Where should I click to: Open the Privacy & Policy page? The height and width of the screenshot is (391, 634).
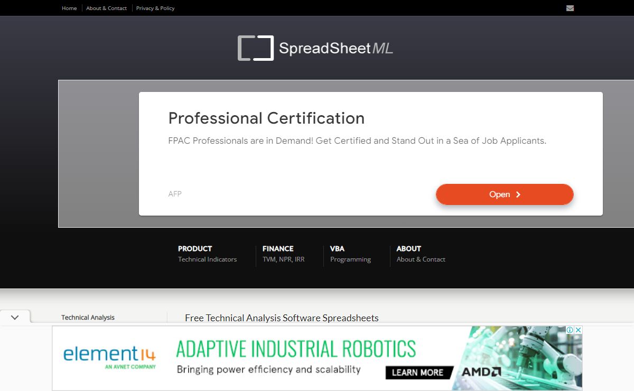pyautogui.click(x=155, y=8)
